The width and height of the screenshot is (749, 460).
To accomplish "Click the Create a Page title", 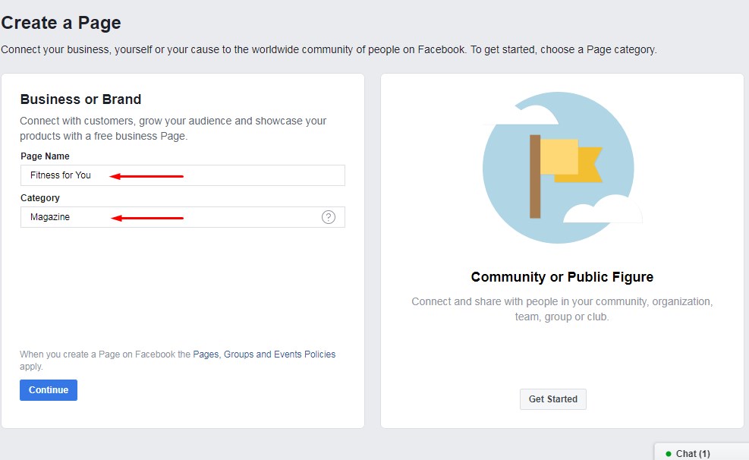I will (x=61, y=23).
